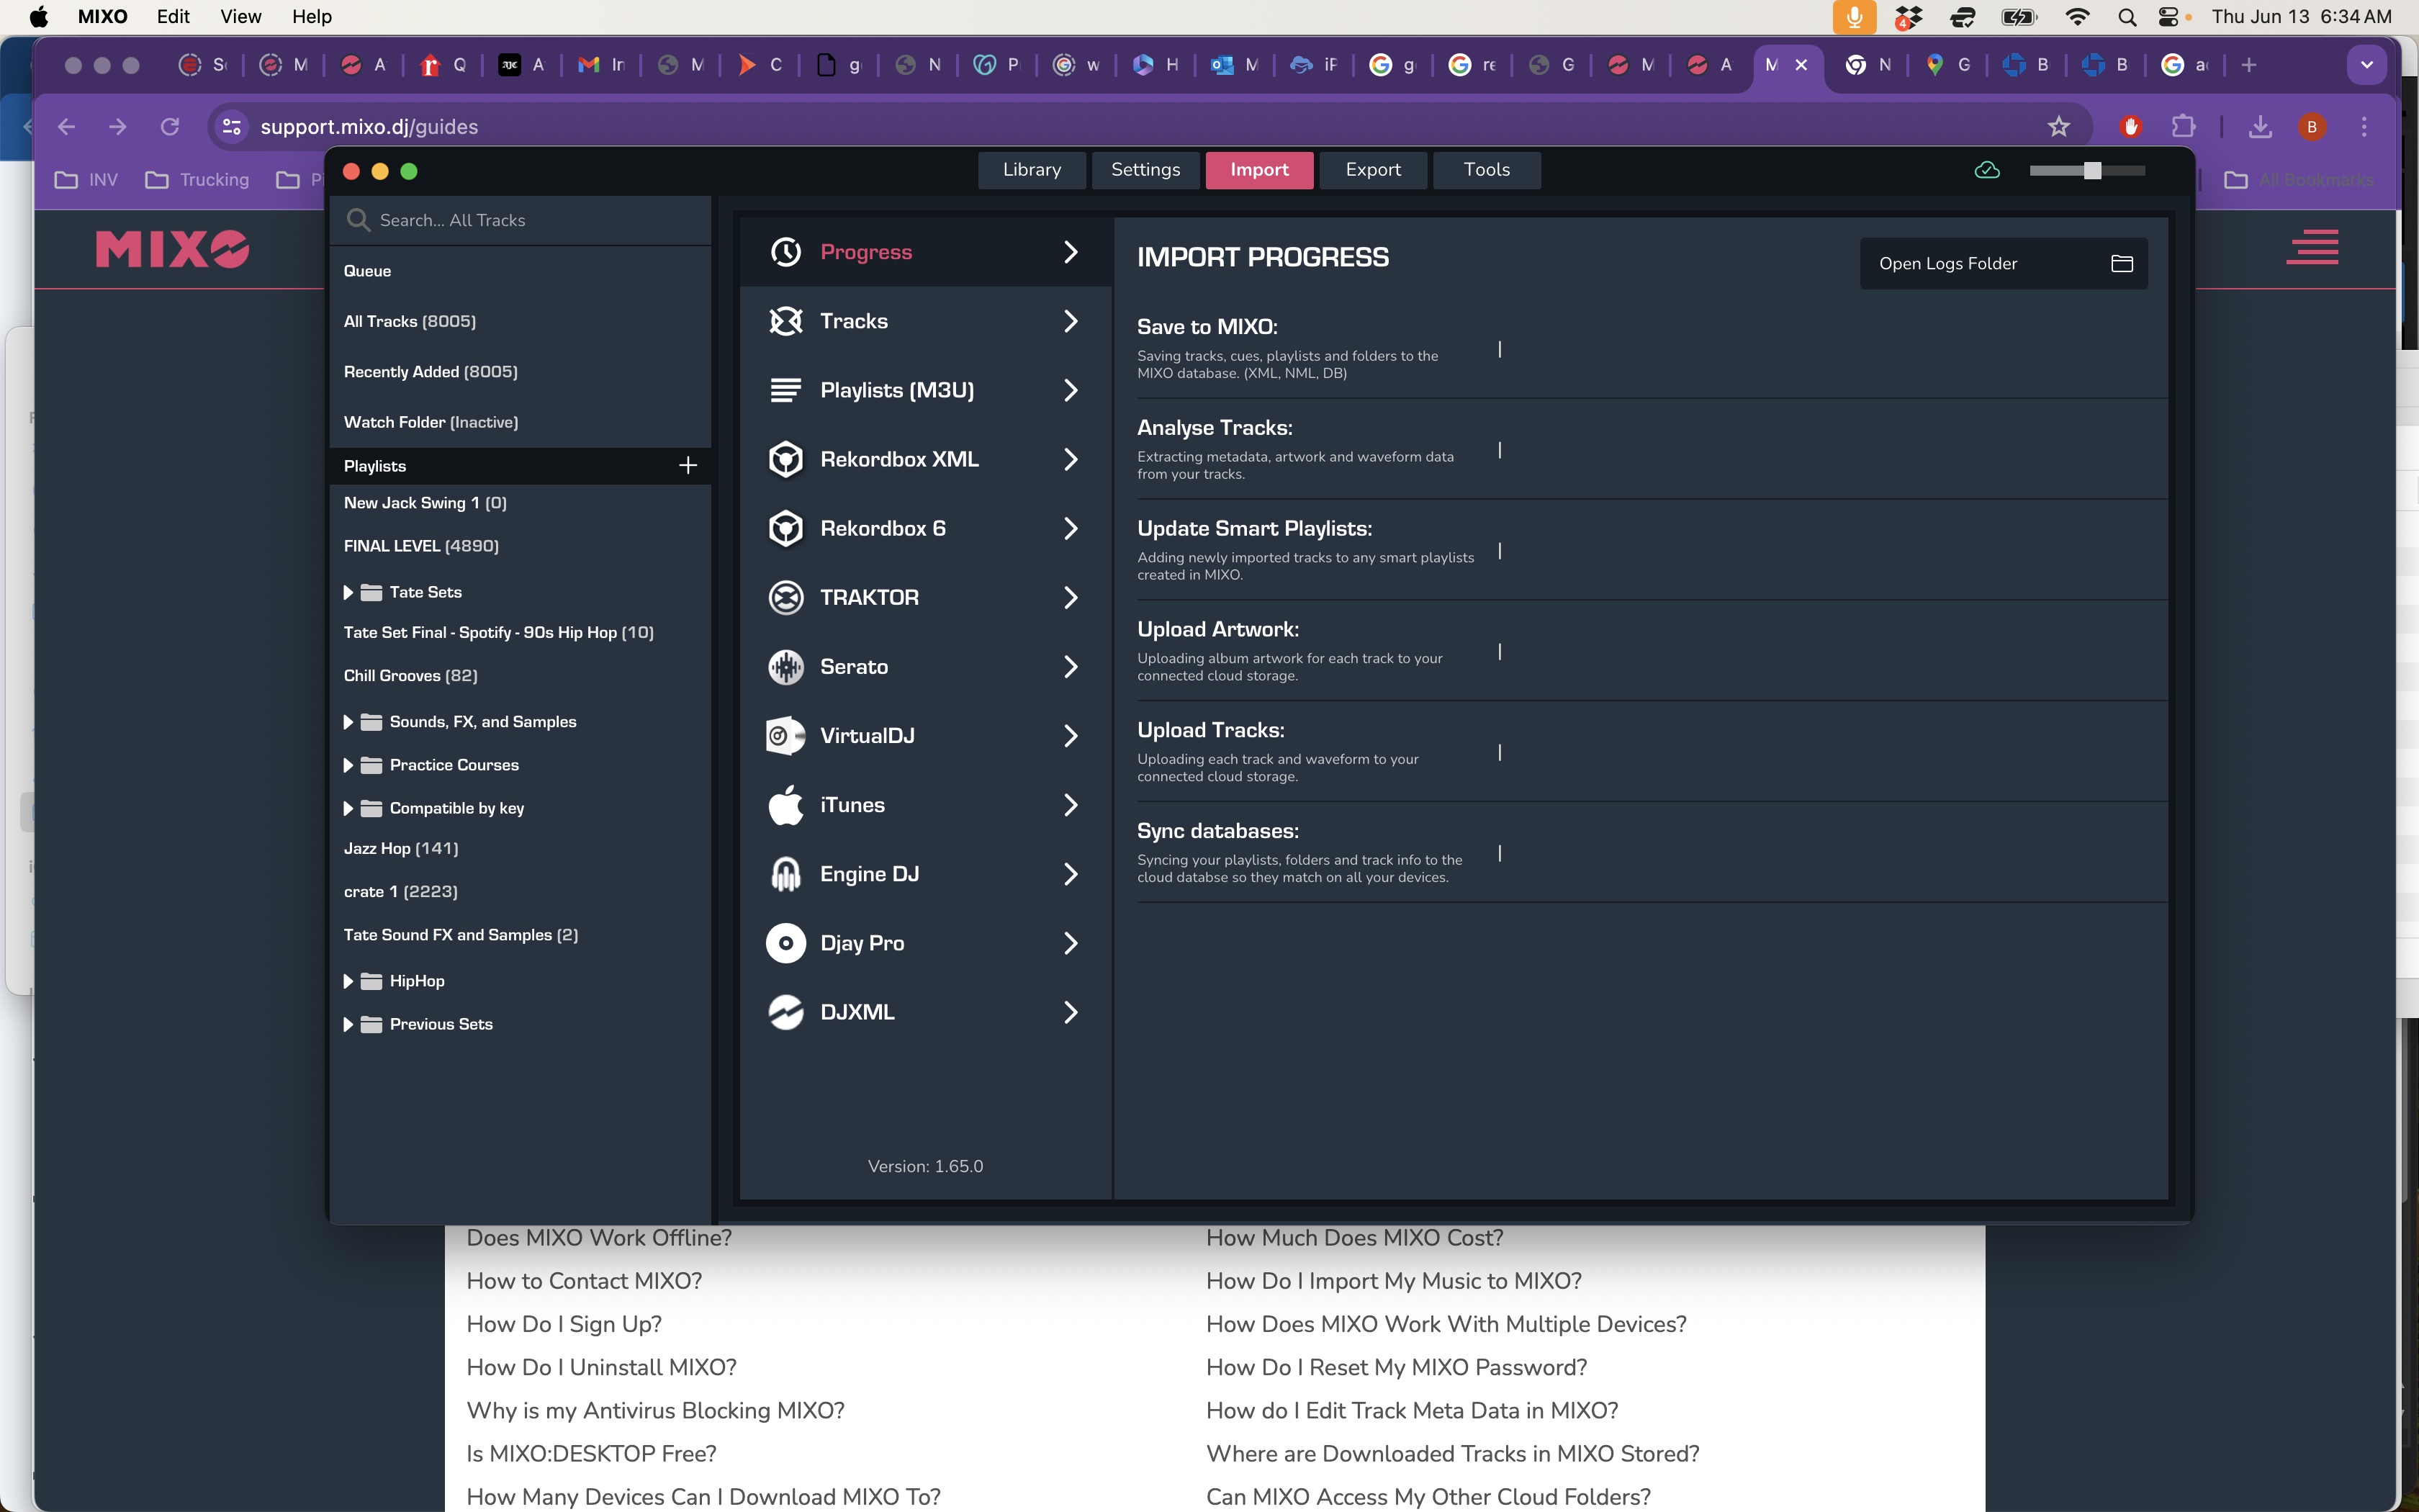Screen dimensions: 2419x1512
Task: Click the plus icon beside Playlists
Action: pos(688,465)
